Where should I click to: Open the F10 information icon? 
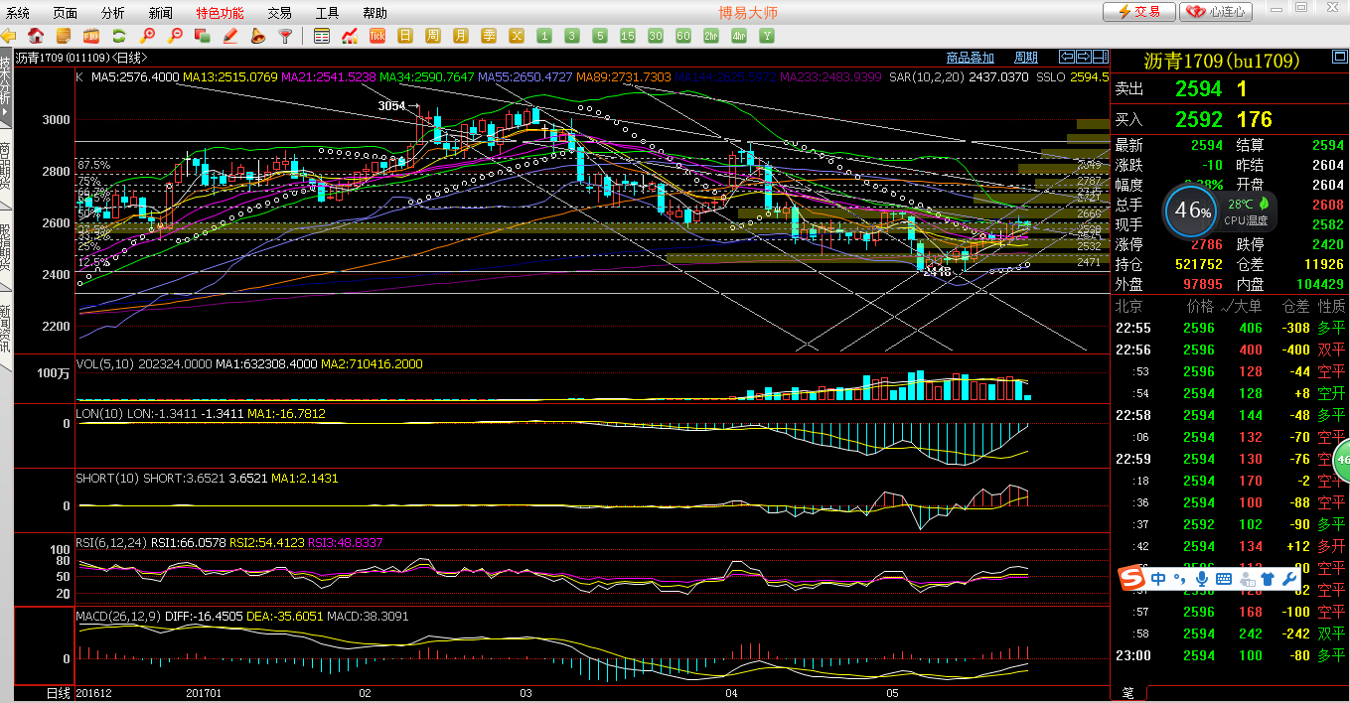pyautogui.click(x=91, y=36)
